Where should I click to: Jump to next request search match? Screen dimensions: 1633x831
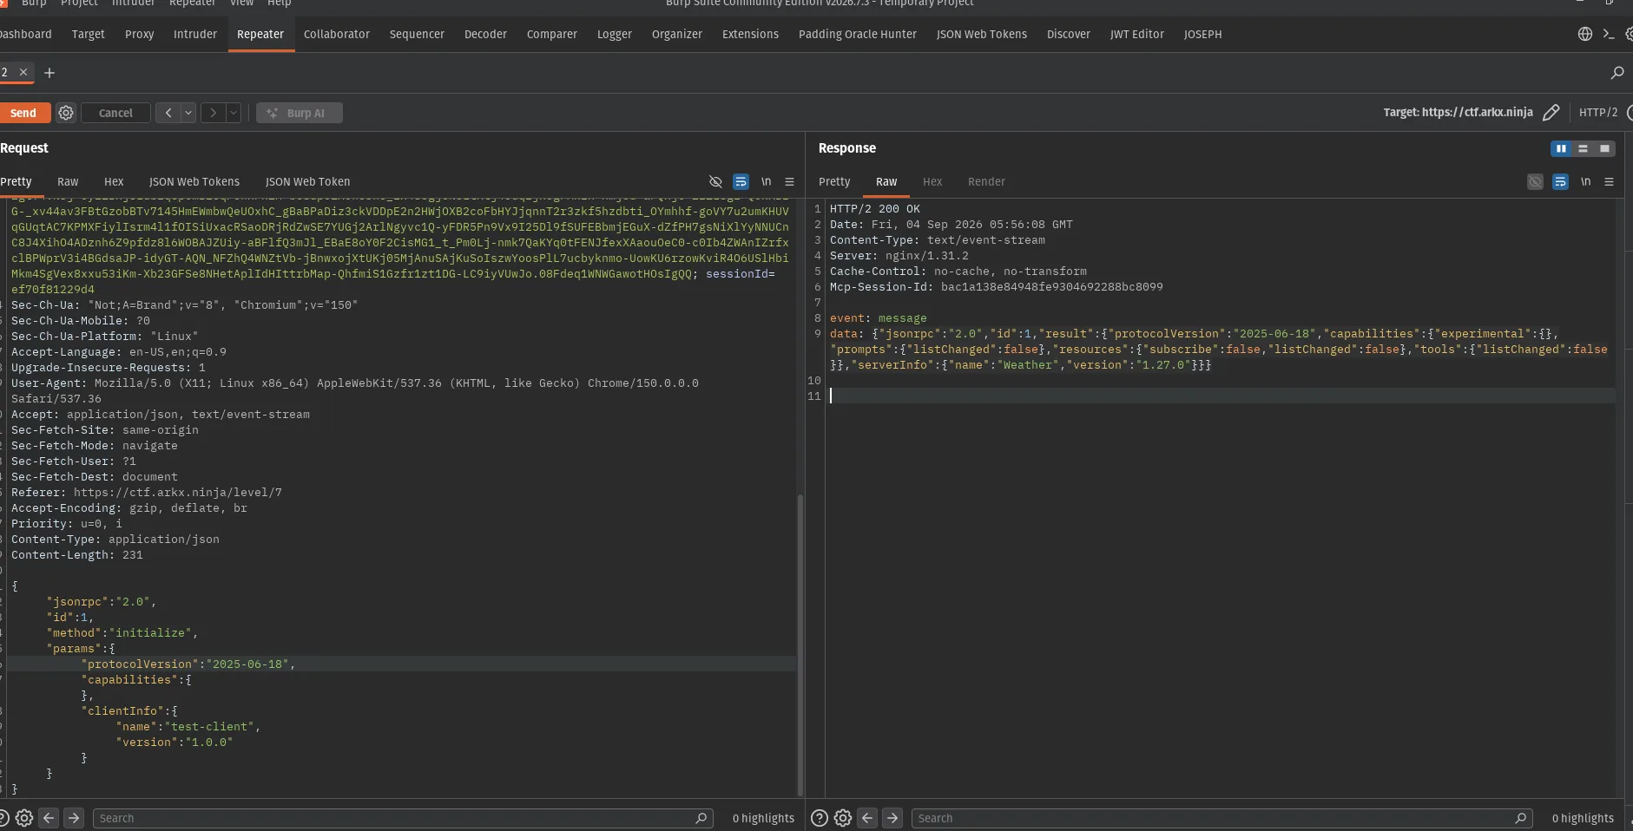74,818
